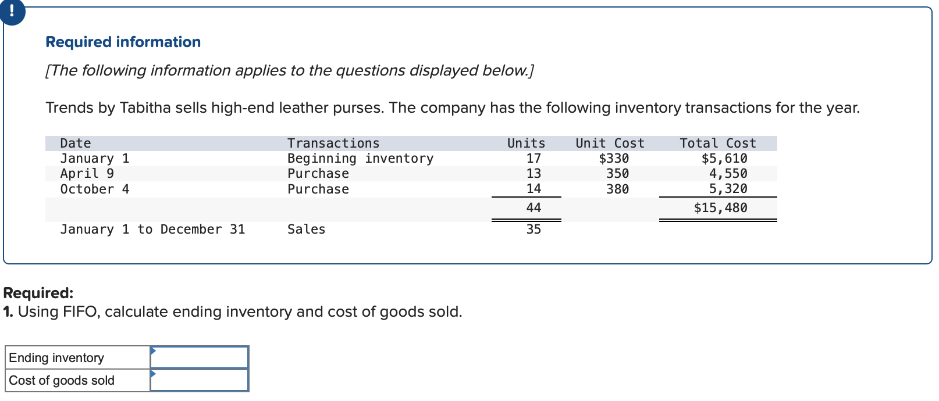Click the Unit Cost column header
The image size is (939, 401).
tap(610, 142)
